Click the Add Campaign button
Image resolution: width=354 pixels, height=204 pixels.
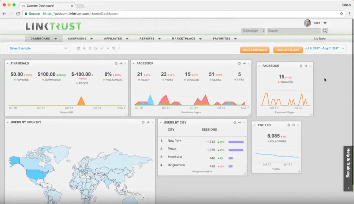pyautogui.click(x=255, y=50)
